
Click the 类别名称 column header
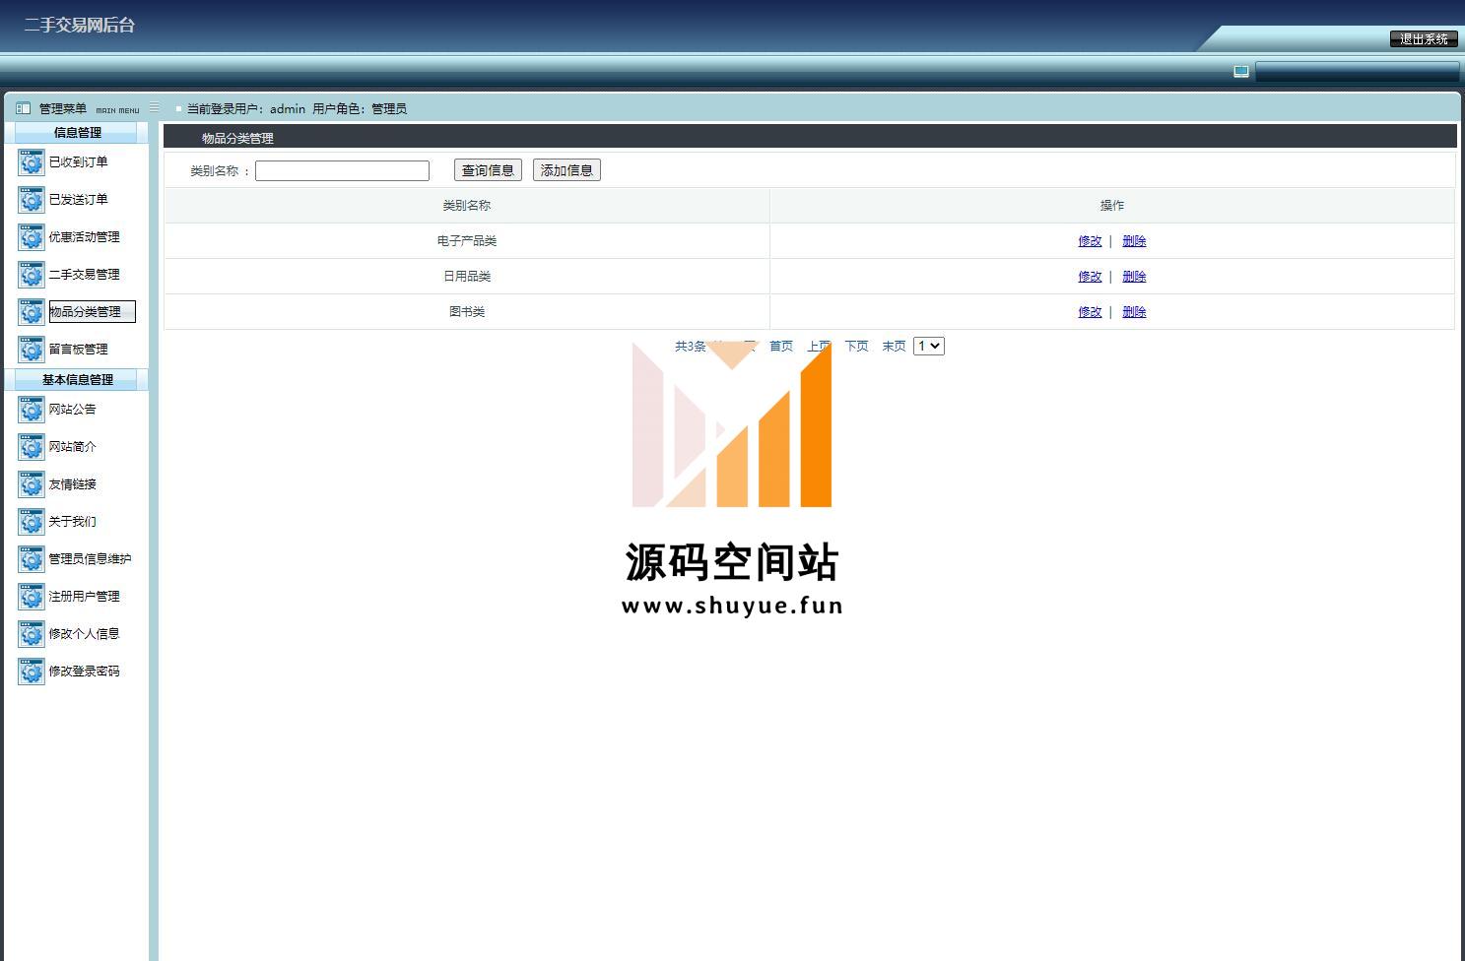pos(467,205)
